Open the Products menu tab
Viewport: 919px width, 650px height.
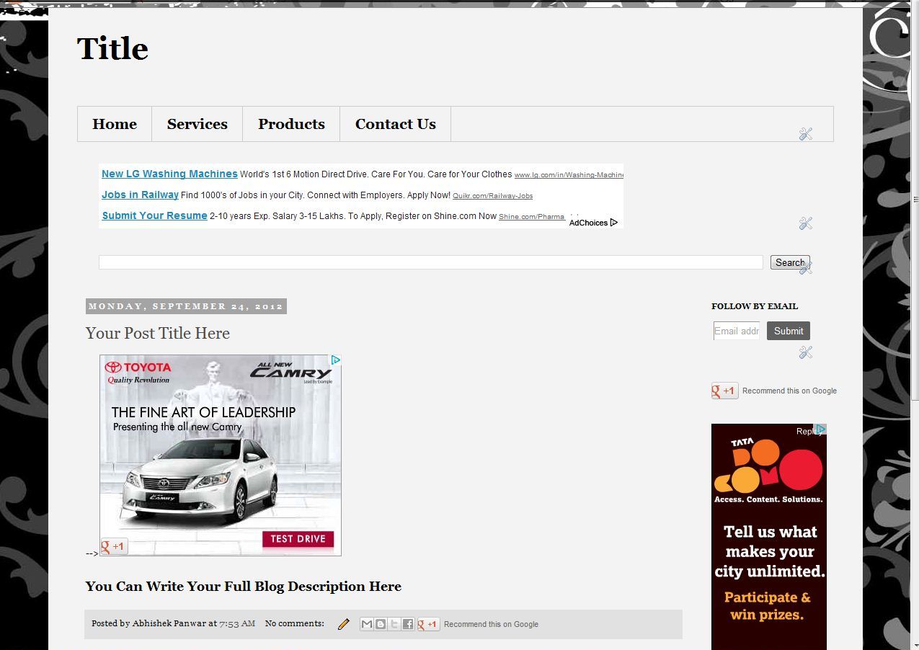click(291, 124)
